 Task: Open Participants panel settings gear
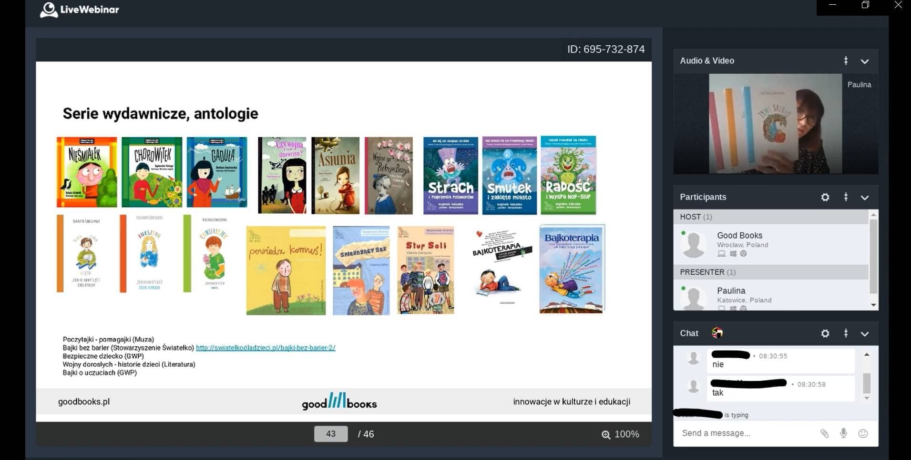(x=825, y=197)
